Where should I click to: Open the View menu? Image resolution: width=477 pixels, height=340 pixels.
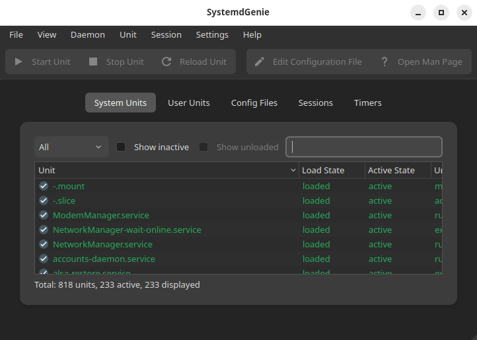(x=47, y=35)
